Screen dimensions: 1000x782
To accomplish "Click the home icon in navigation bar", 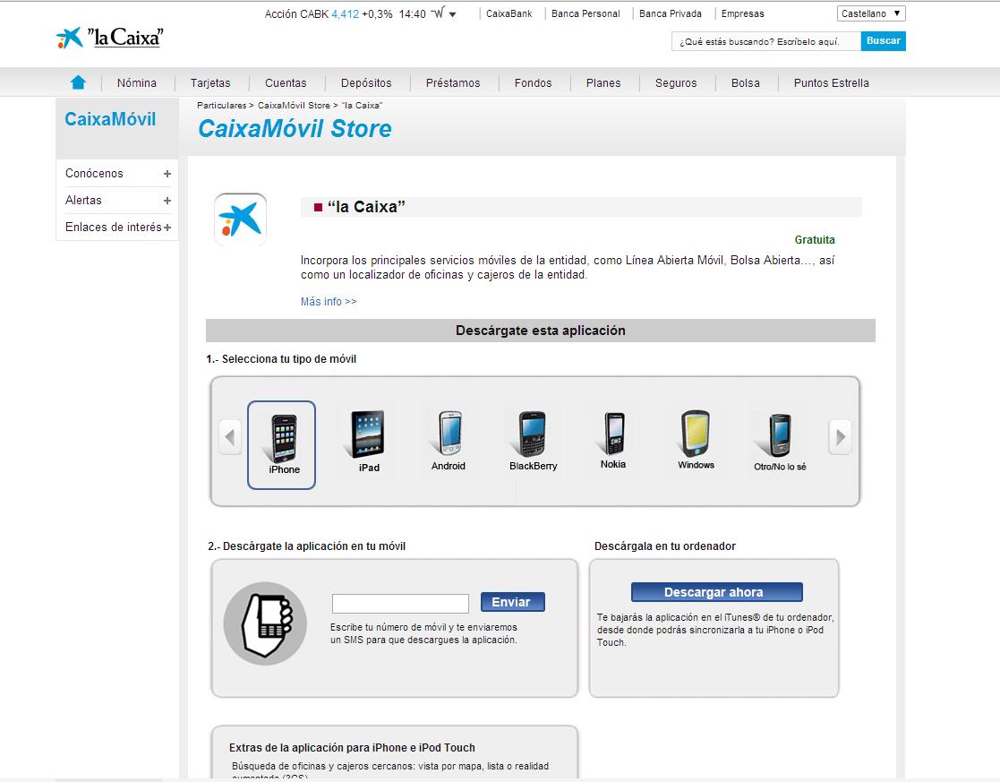I will pos(78,82).
